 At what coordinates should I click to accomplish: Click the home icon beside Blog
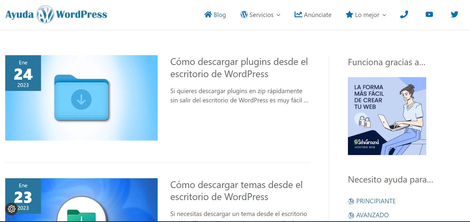point(208,14)
